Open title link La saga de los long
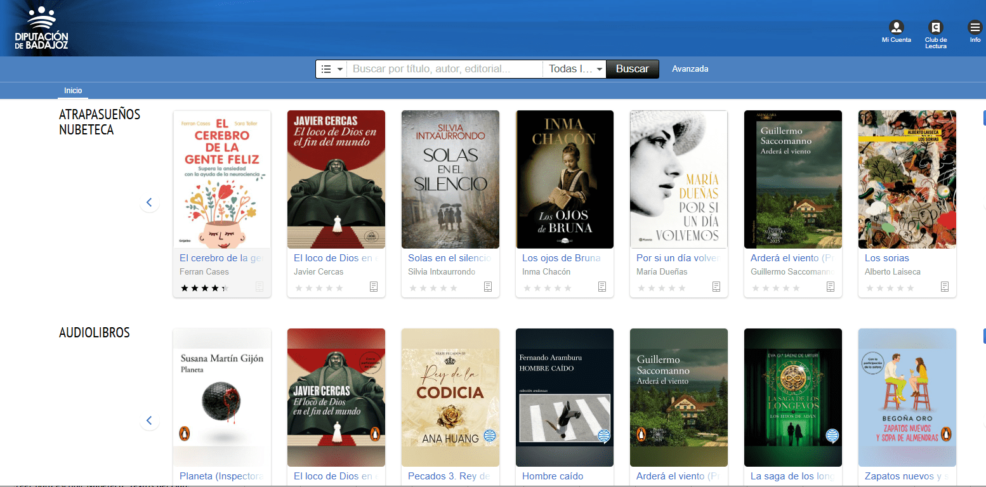The width and height of the screenshot is (986, 487). [x=792, y=476]
